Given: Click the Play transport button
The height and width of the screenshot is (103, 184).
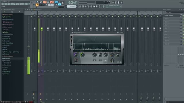Looking at the screenshot, I should click(x=40, y=5).
